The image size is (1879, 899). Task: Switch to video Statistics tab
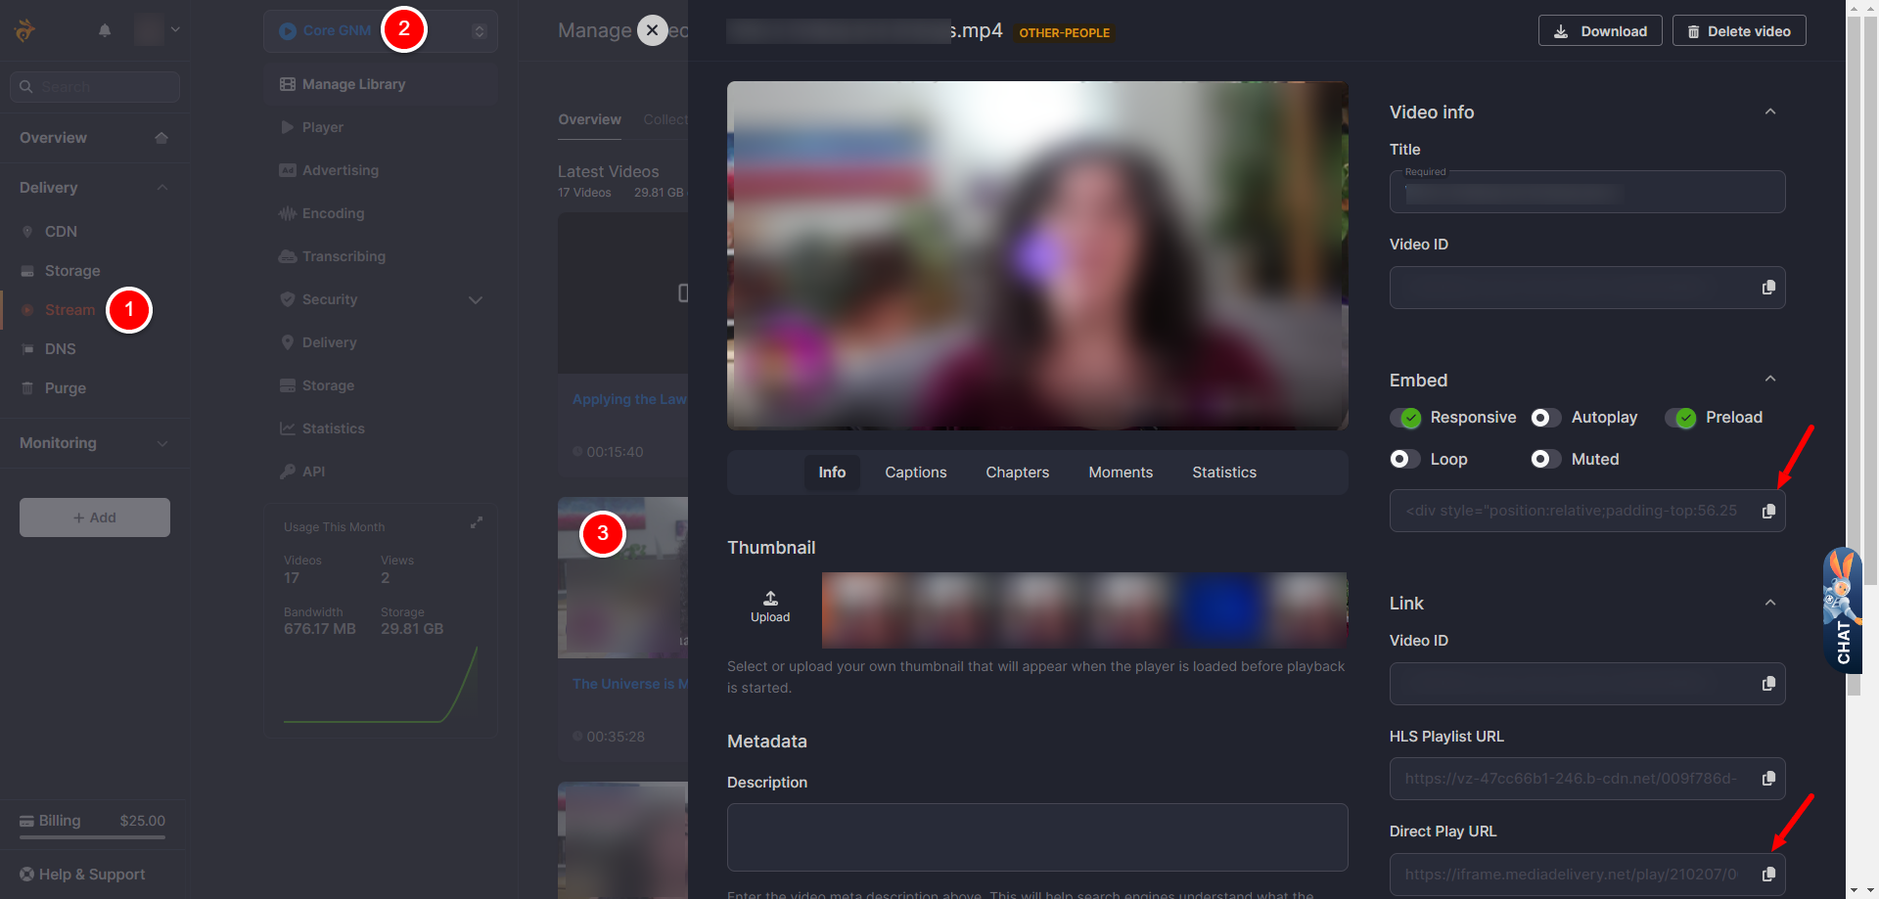(x=1224, y=472)
